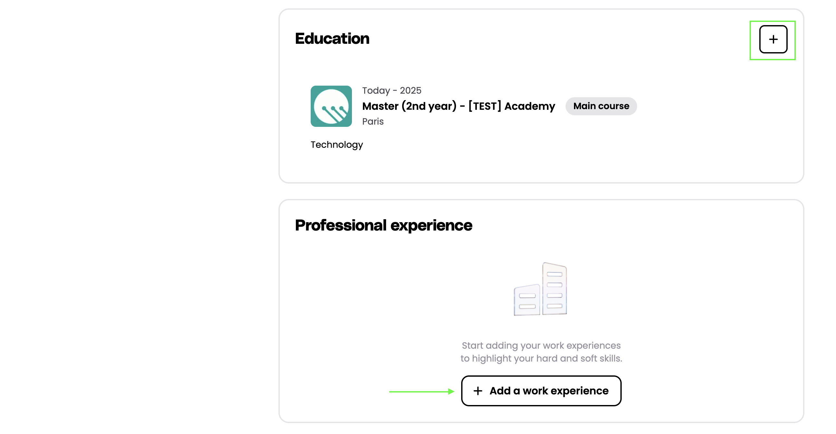Click the 'to highlight your hard and soft skills' line
The height and width of the screenshot is (434, 836).
tap(541, 358)
